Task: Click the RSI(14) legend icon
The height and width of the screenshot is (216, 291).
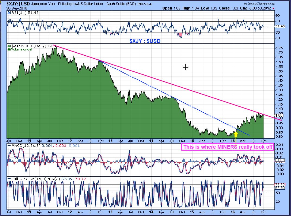Action: 8,13
